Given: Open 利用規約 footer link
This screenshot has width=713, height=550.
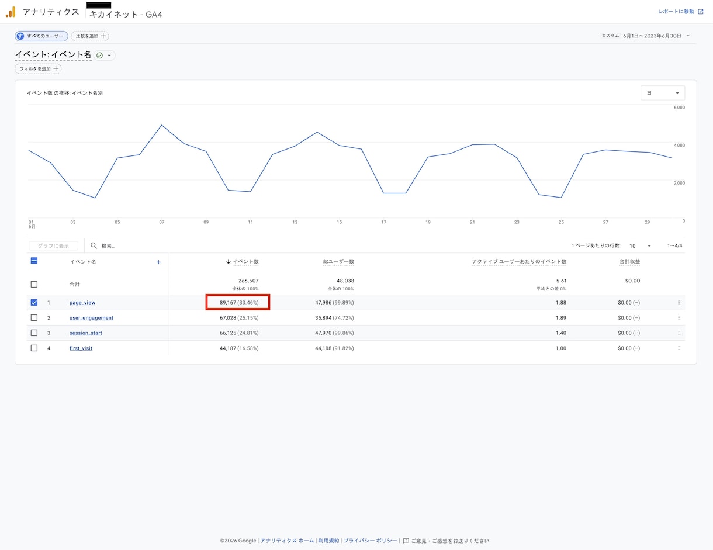Looking at the screenshot, I should click(328, 541).
